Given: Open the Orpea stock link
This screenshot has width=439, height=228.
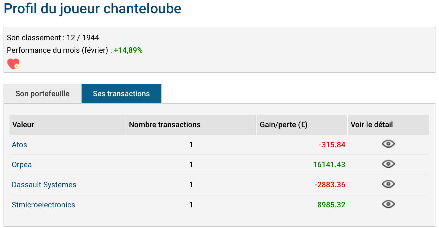Looking at the screenshot, I should (22, 165).
